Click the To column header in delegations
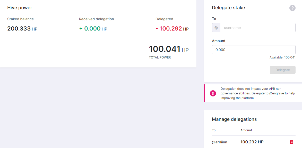Image resolution: width=302 pixels, height=148 pixels. [x=214, y=130]
